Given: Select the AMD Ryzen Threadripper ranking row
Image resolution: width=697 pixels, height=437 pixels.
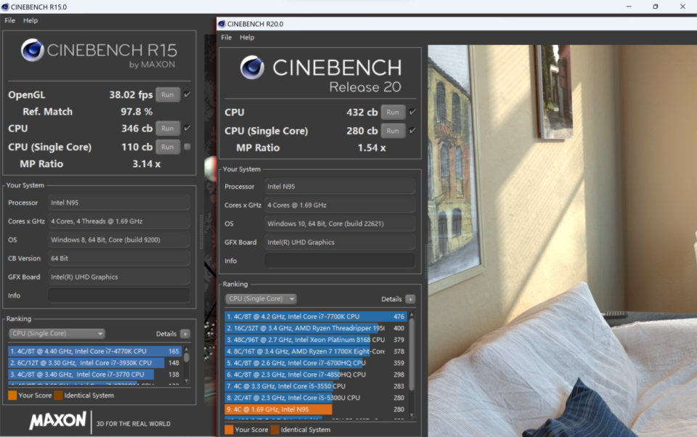Looking at the screenshot, I should click(316, 328).
